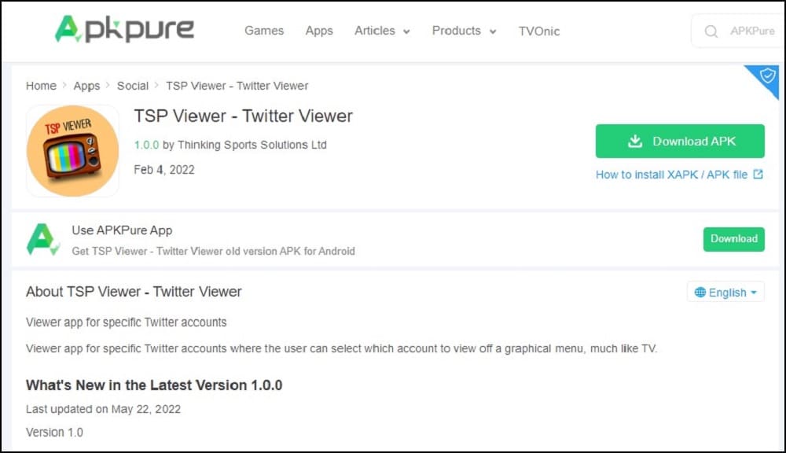Click What's New in the Latest Version heading
This screenshot has height=453, width=786.
(x=154, y=385)
